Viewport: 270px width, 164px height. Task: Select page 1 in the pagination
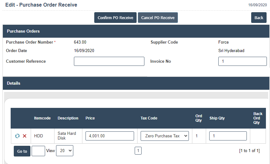click(x=138, y=151)
